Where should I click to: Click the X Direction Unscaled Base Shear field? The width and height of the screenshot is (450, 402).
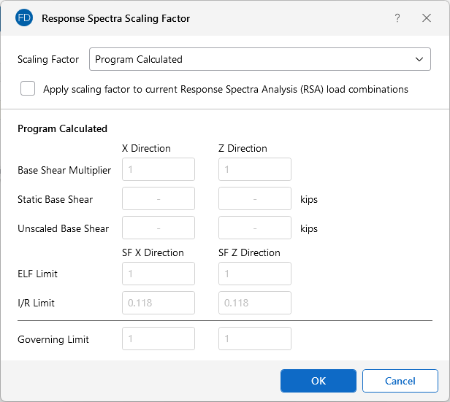click(x=159, y=228)
